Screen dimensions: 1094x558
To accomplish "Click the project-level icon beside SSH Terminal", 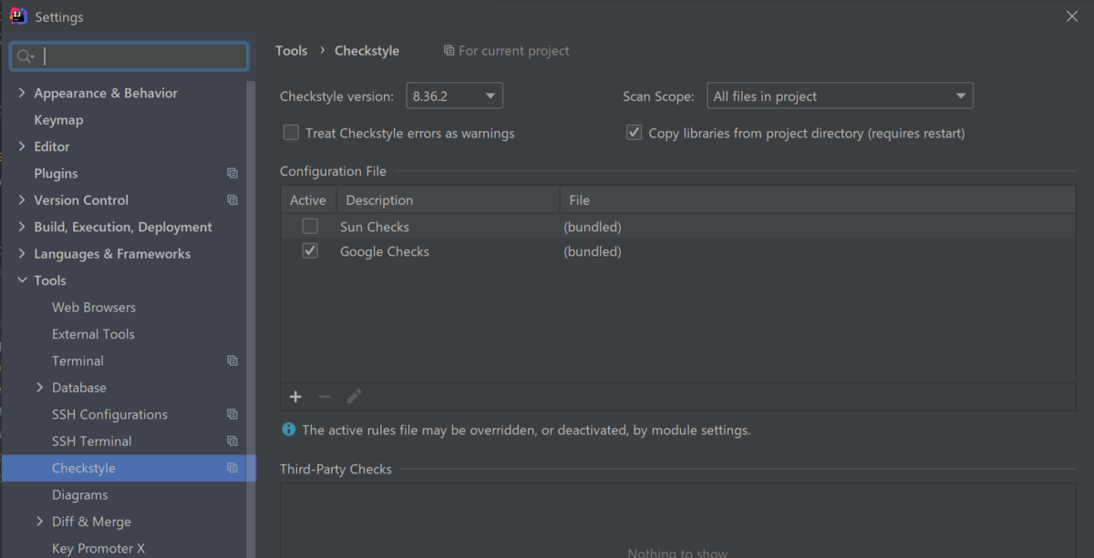I will pos(232,441).
